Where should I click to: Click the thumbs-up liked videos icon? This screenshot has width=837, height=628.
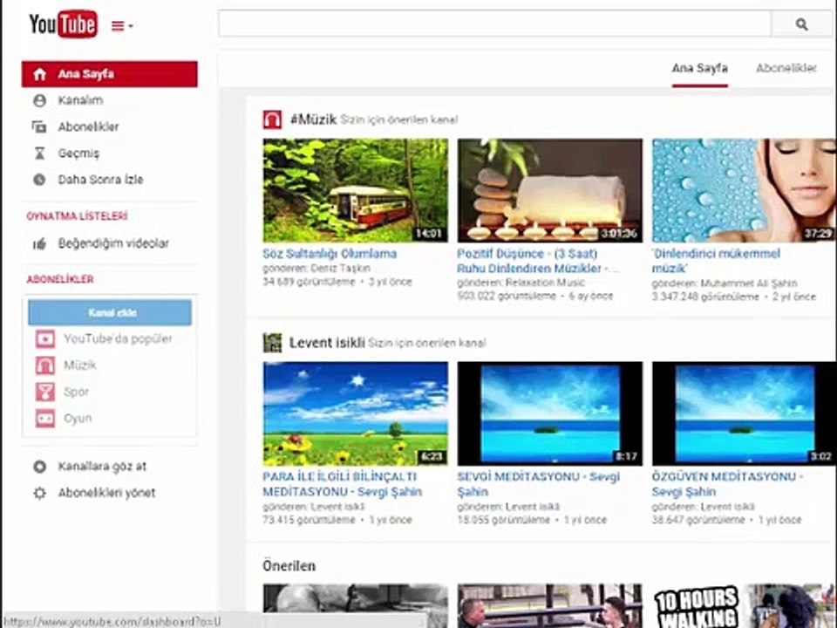click(39, 244)
